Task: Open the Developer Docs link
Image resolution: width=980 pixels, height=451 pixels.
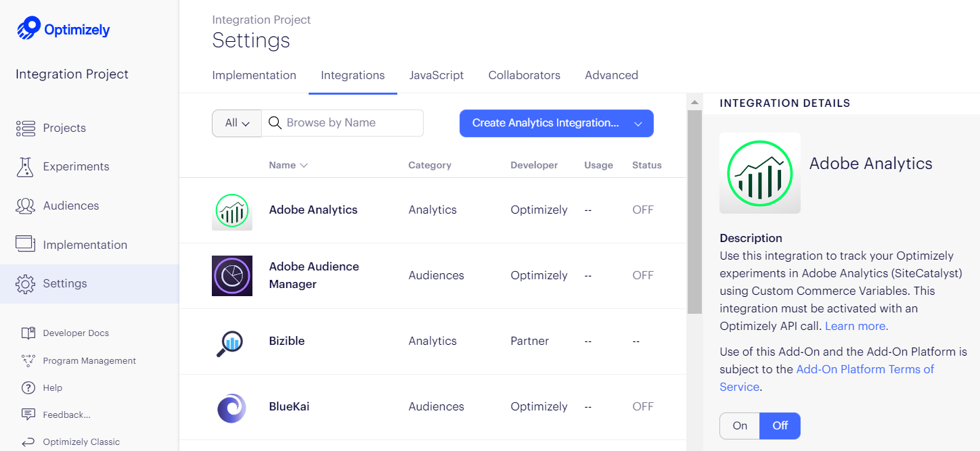Action: coord(76,333)
